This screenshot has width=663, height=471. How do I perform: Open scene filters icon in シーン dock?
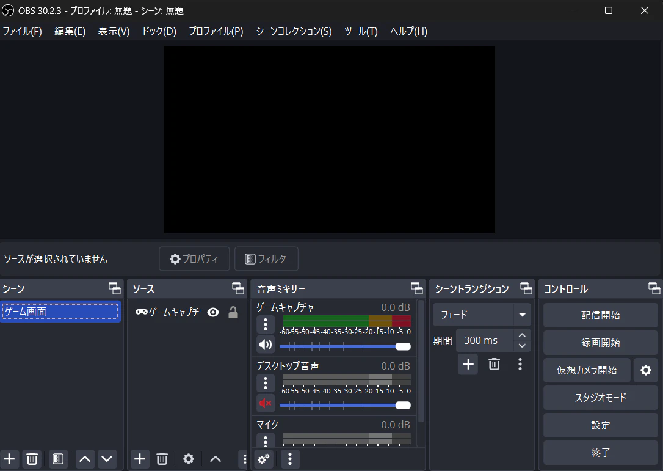click(x=58, y=459)
